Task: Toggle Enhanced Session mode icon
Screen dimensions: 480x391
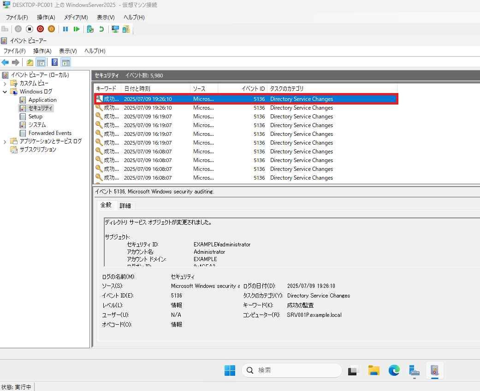Action: pos(115,29)
